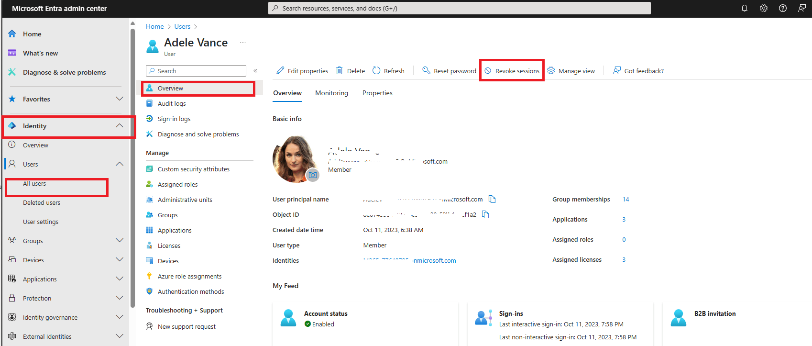The height and width of the screenshot is (346, 812).
Task: Open the Applications count link
Action: click(624, 219)
